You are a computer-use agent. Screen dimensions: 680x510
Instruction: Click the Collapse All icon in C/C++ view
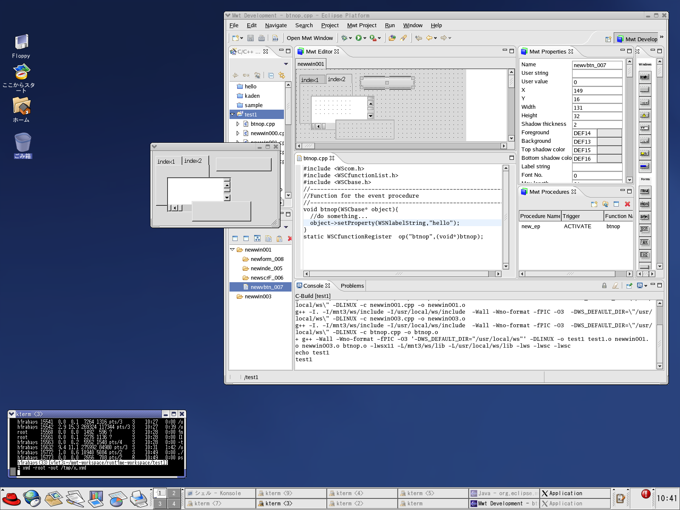(271, 75)
